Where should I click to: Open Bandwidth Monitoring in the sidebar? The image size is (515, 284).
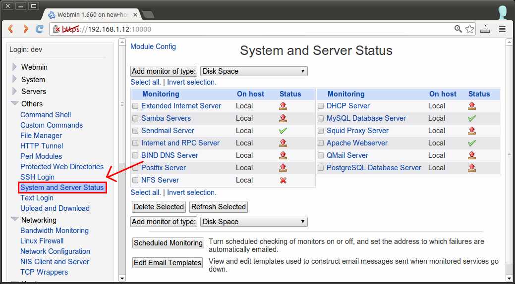pos(55,231)
